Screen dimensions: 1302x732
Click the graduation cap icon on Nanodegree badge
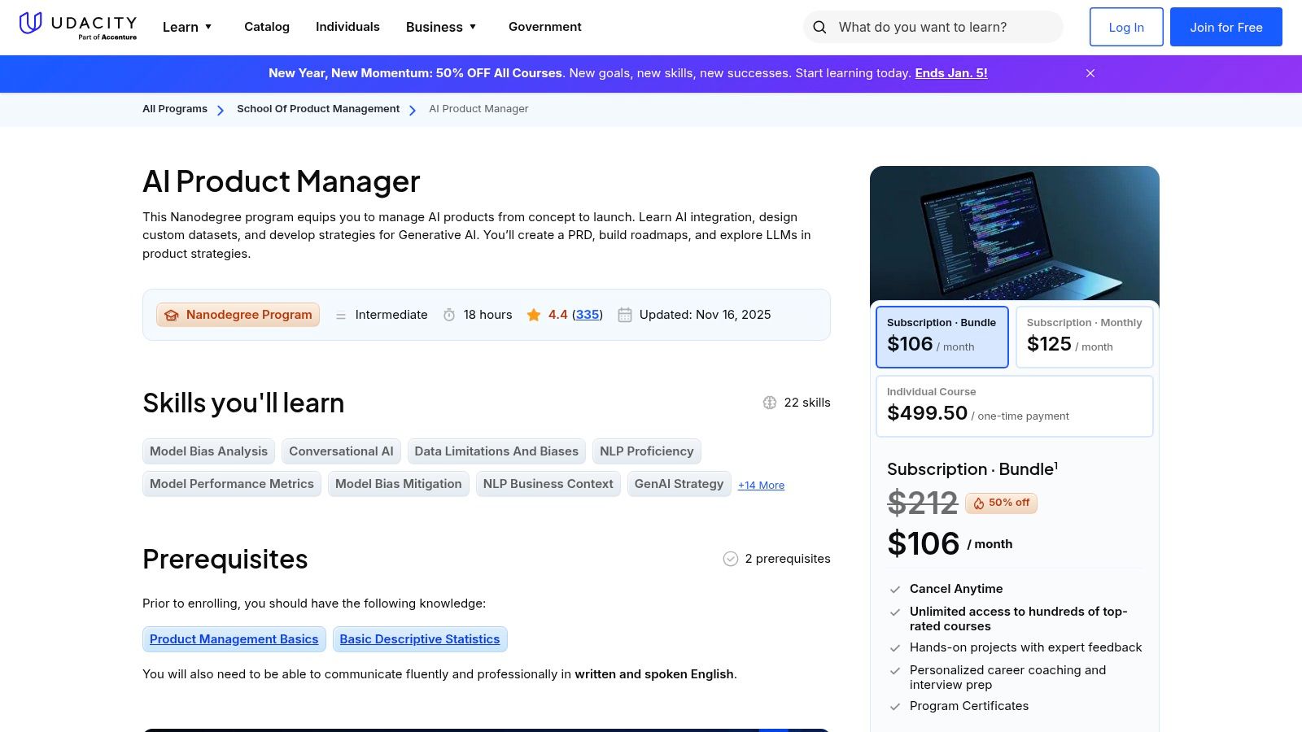(172, 315)
